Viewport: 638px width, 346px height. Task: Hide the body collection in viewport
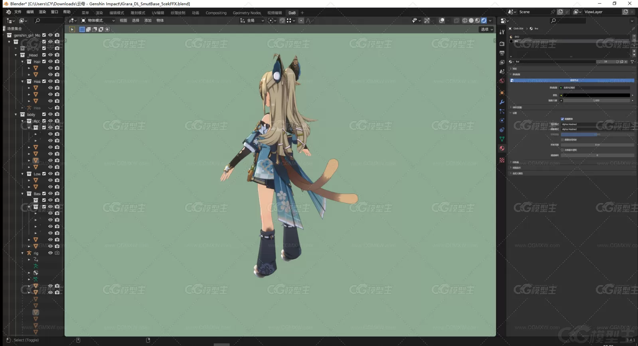click(50, 114)
